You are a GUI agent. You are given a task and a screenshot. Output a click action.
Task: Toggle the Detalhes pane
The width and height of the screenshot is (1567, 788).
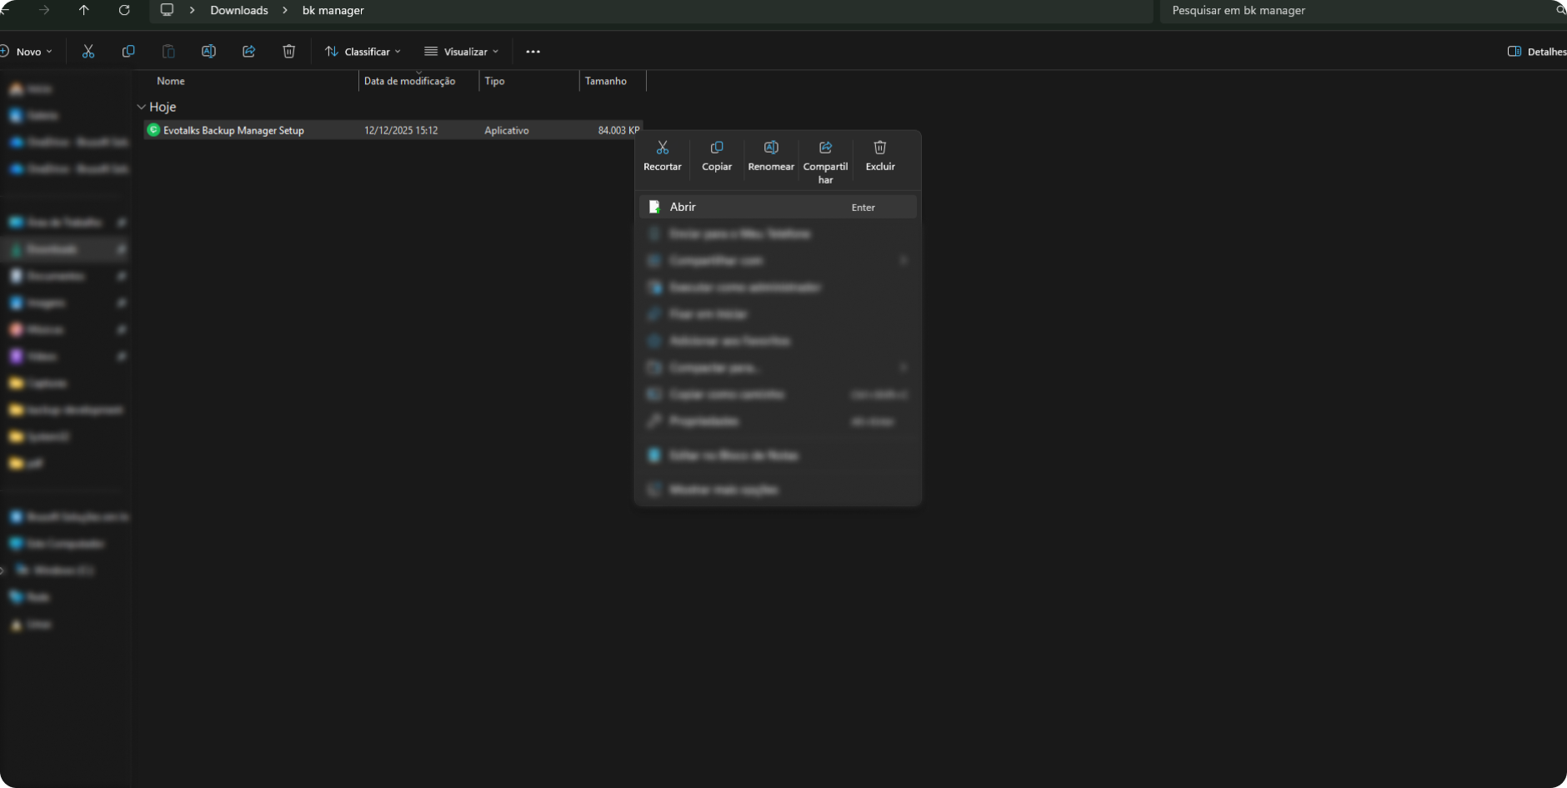coord(1536,52)
